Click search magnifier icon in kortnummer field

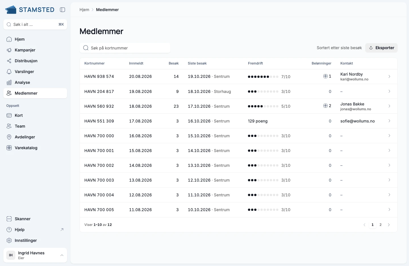[85, 48]
